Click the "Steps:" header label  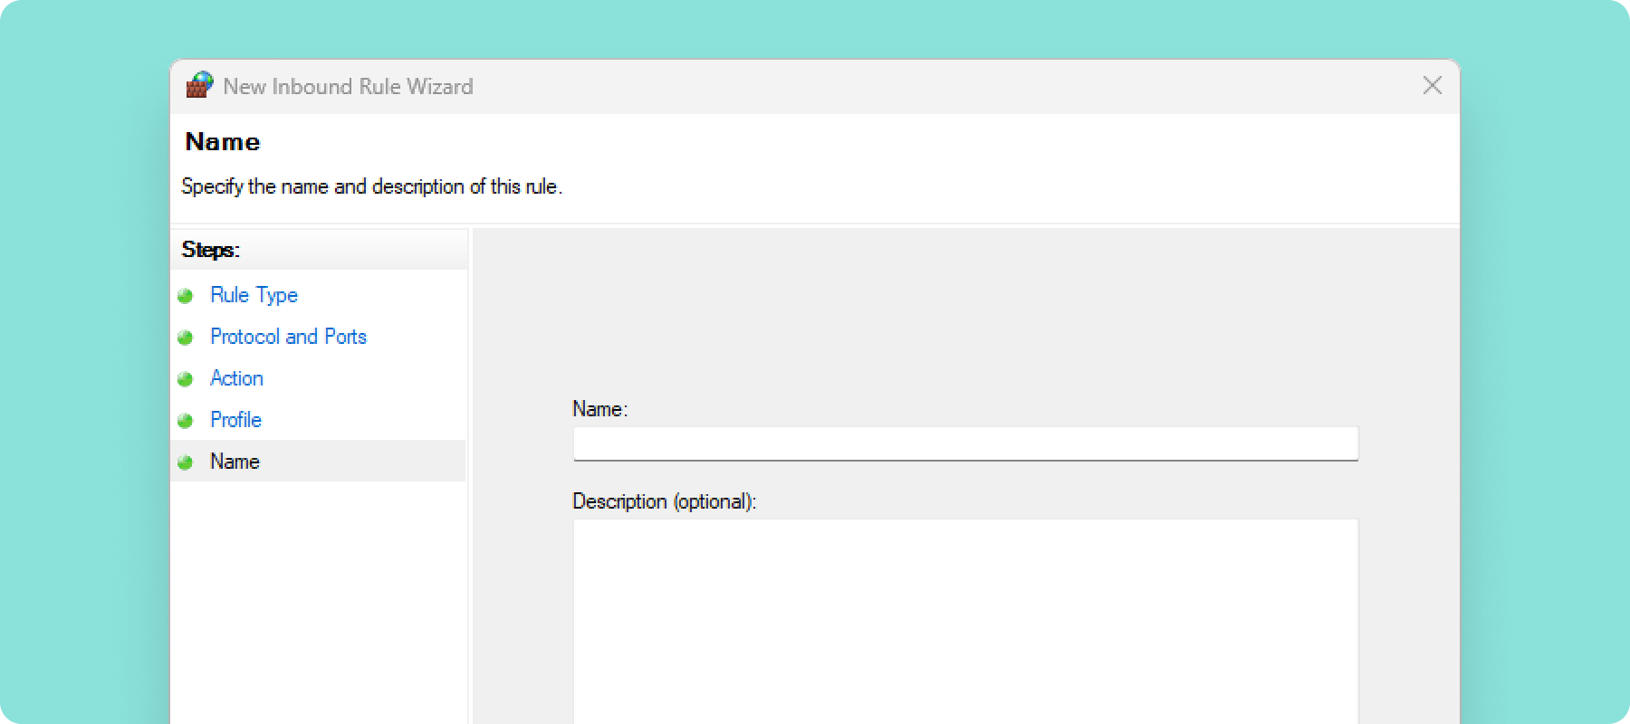tap(210, 250)
